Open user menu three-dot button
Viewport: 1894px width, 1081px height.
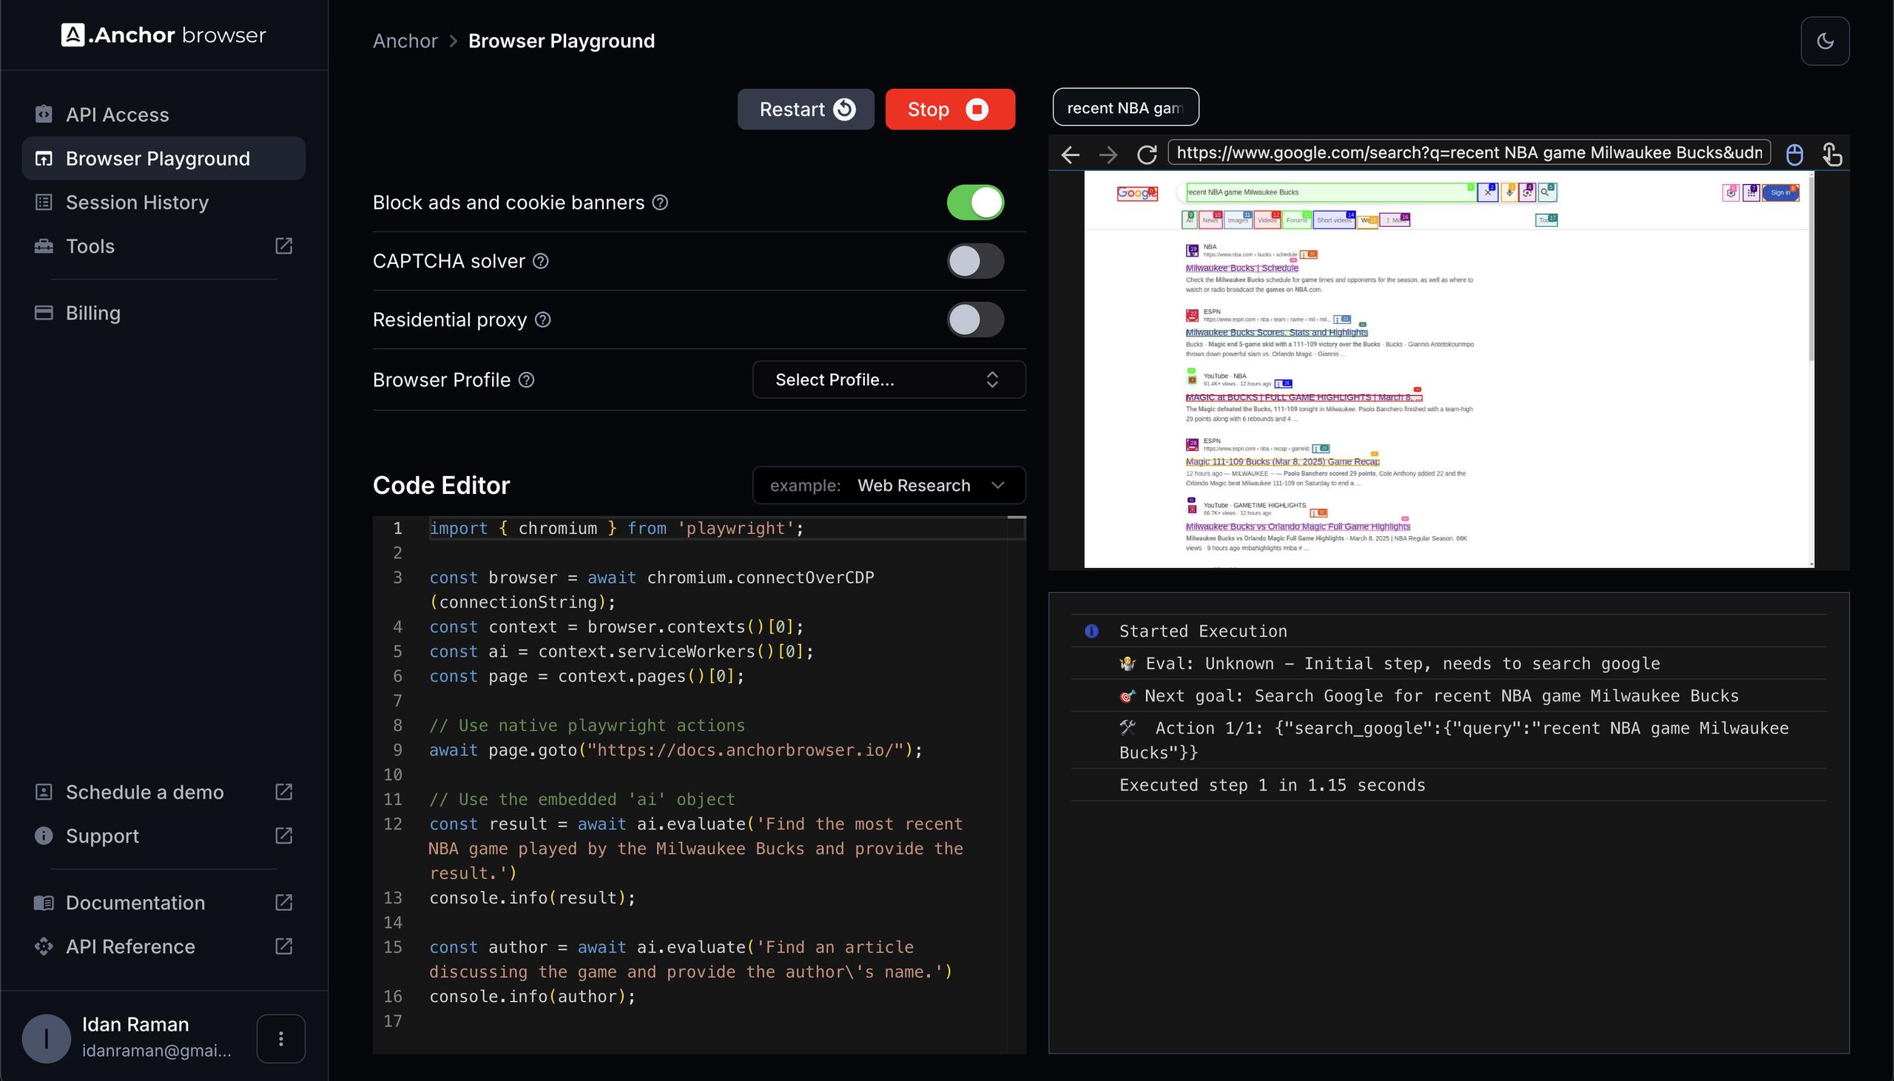(x=280, y=1038)
